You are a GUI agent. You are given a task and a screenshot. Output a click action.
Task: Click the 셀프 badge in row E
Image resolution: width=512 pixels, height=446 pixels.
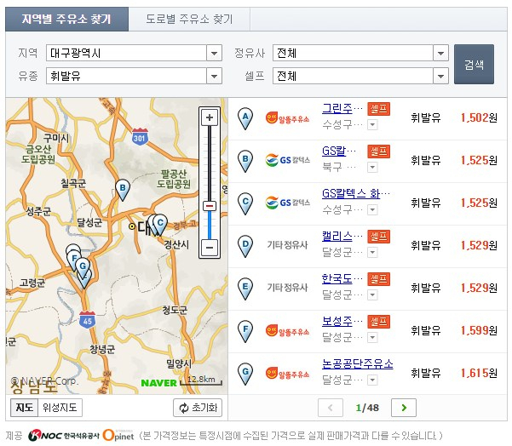tap(379, 279)
